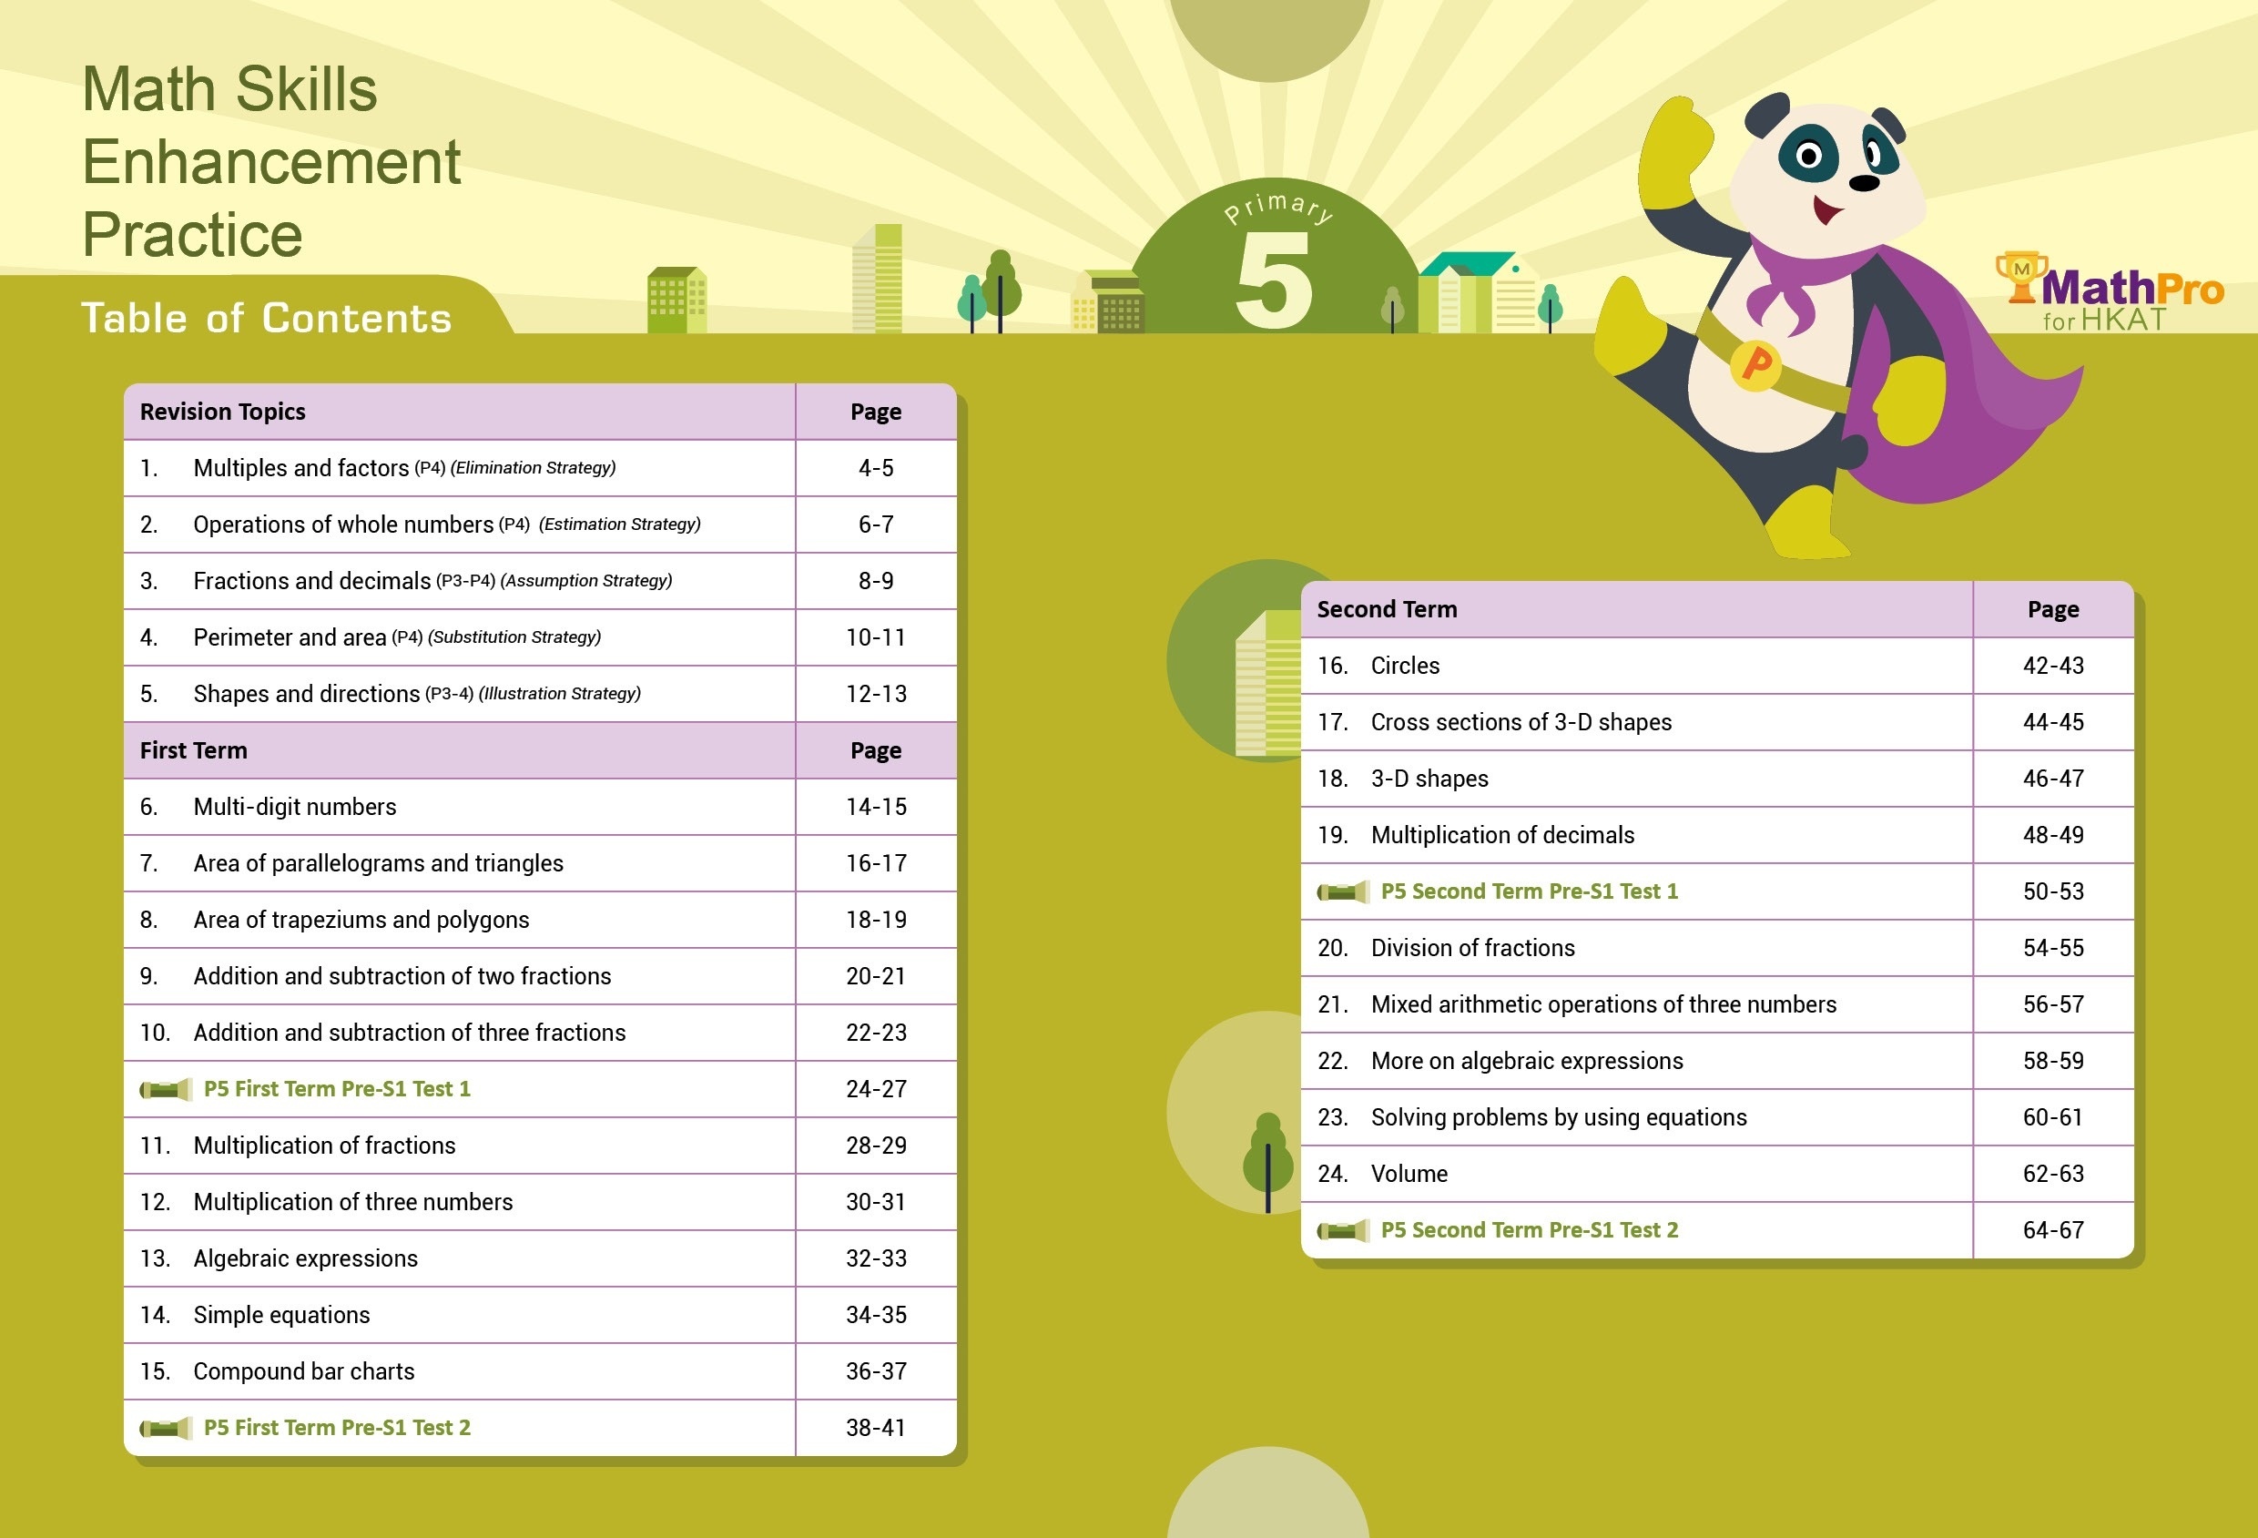Viewport: 2258px width, 1538px height.
Task: Select Multiplication of fractions topic
Action: click(x=324, y=1146)
